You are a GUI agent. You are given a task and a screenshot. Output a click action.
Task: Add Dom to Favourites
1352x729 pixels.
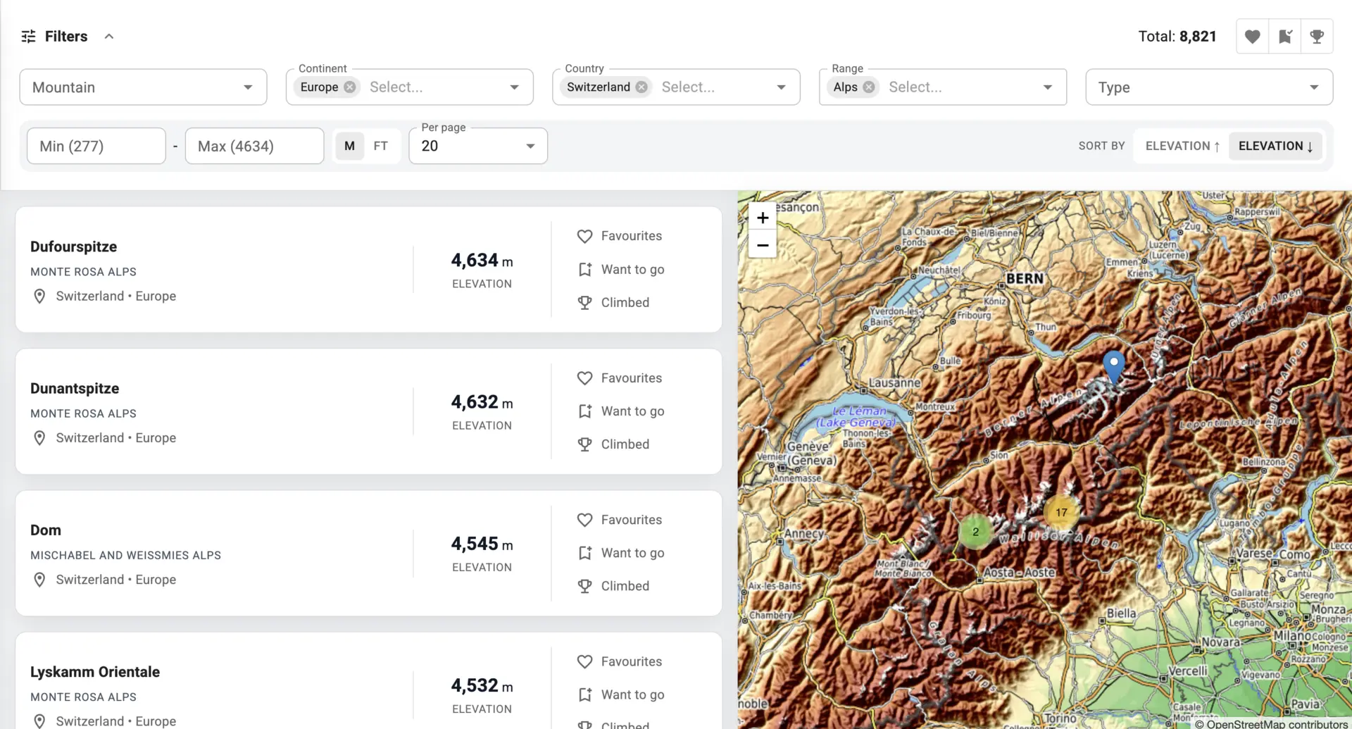coord(620,520)
